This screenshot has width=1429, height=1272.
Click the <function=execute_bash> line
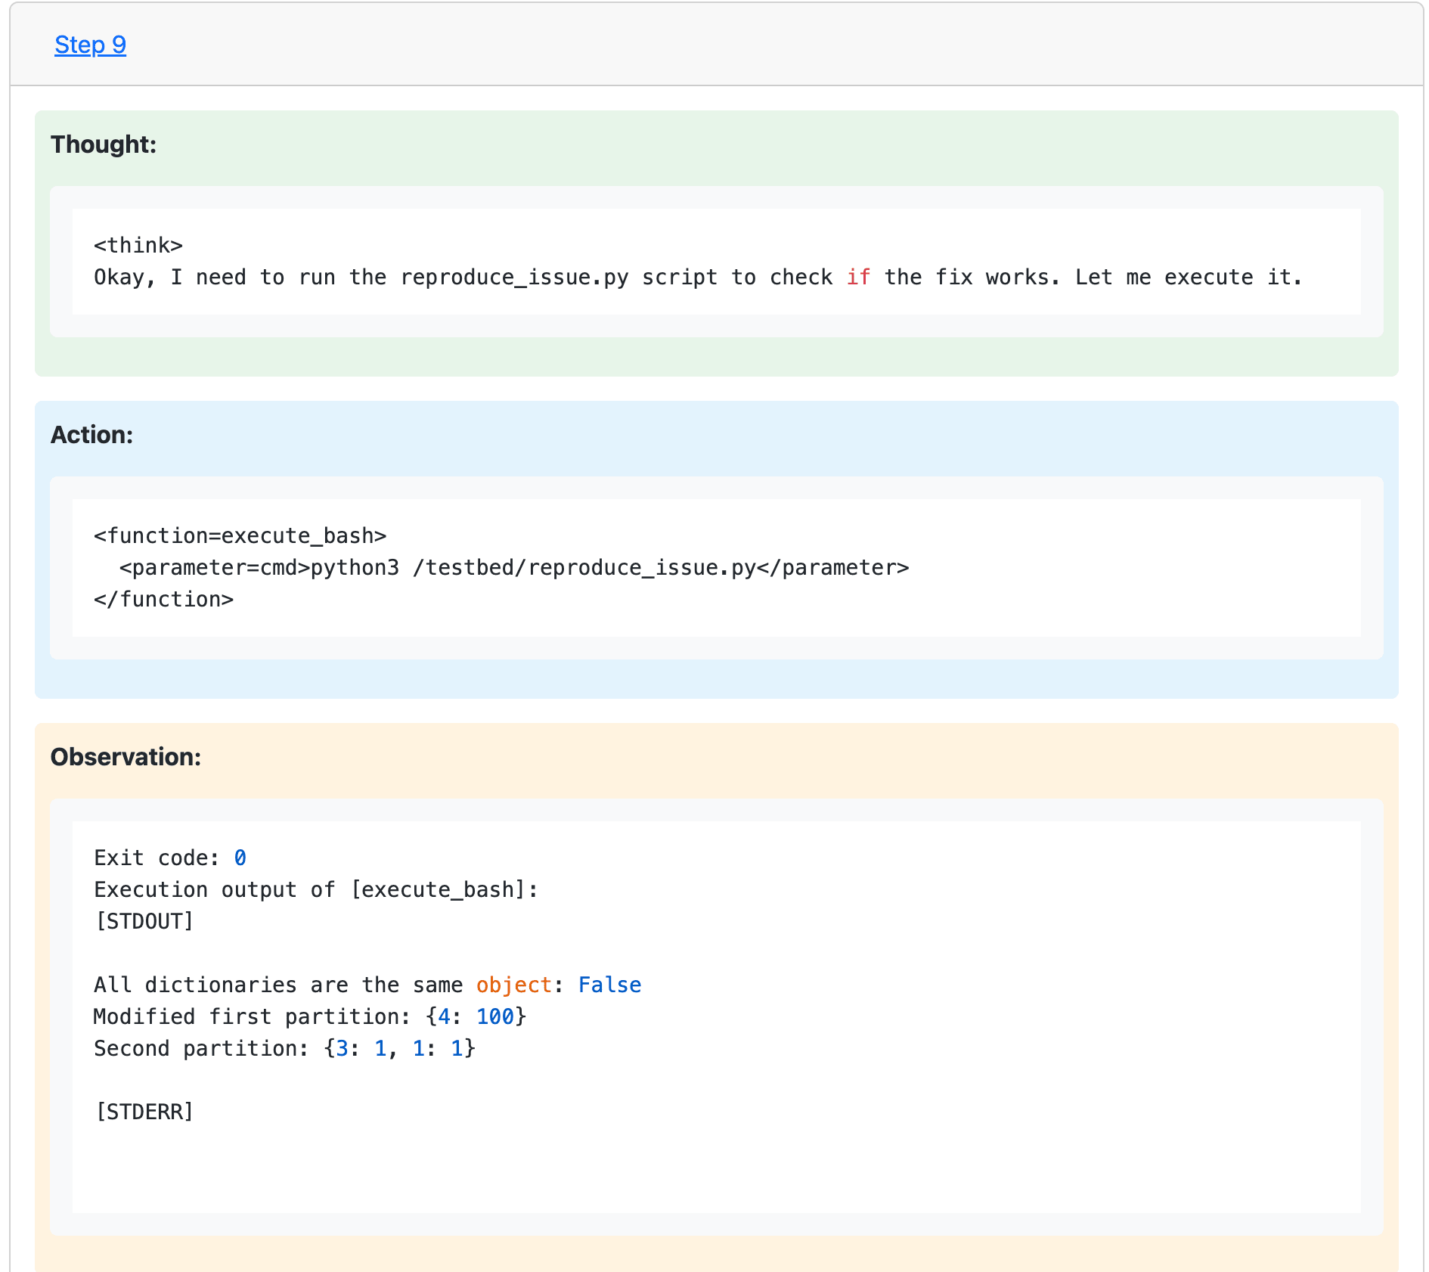[x=240, y=536]
